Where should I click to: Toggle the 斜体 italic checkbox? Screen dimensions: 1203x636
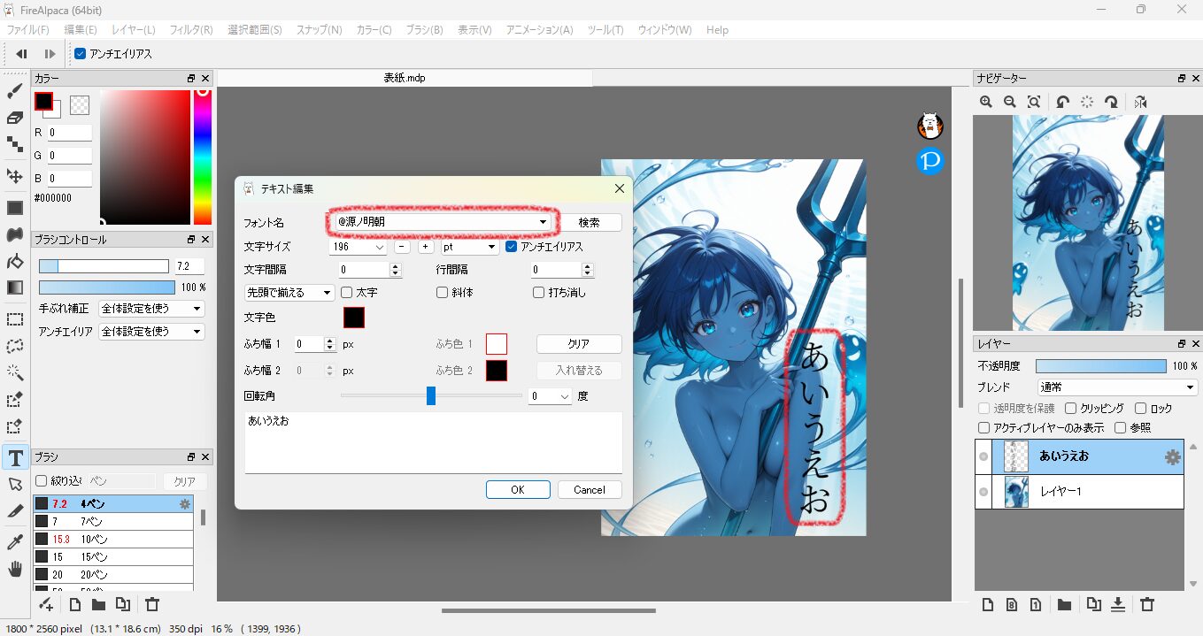click(x=442, y=293)
